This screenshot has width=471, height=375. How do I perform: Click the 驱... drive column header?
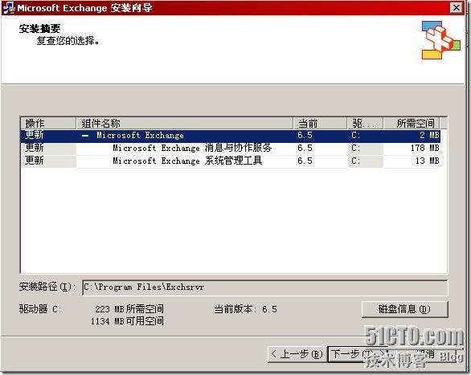pos(365,124)
